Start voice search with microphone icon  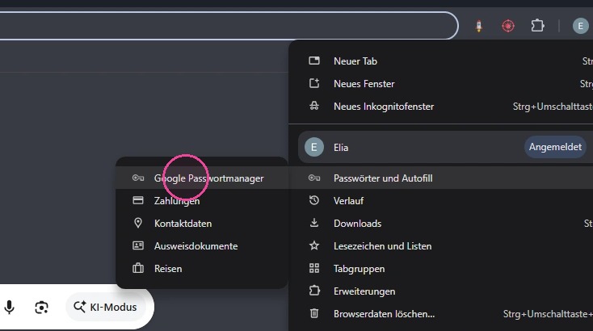10,308
